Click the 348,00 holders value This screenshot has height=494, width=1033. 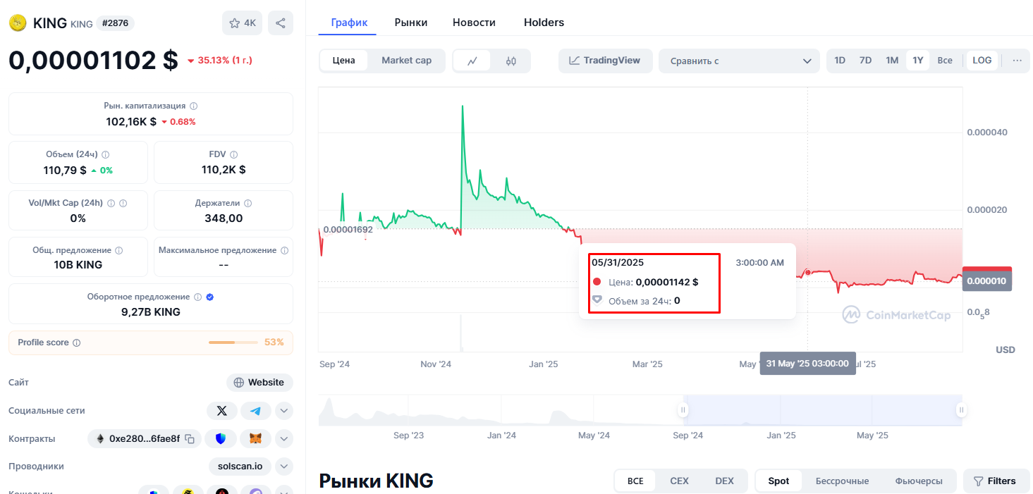[224, 218]
